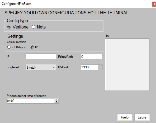Expand Loglevel list via its chevron arrow
This screenshot has height=123, width=156.
54,67
